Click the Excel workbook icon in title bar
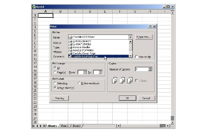 [34, 6]
